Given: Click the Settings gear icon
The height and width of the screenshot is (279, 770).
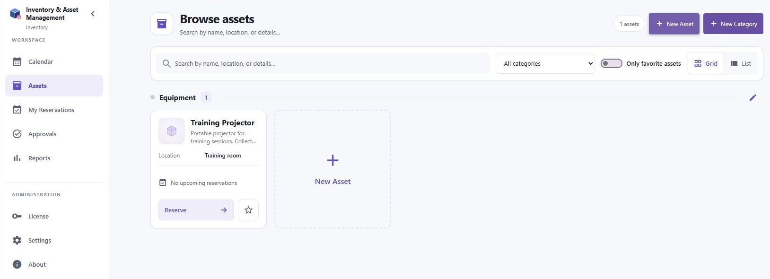Looking at the screenshot, I should point(17,240).
